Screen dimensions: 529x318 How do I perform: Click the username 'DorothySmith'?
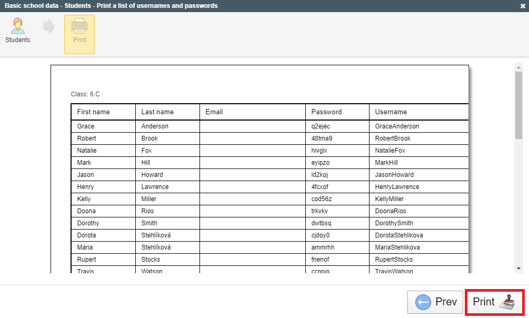point(394,223)
